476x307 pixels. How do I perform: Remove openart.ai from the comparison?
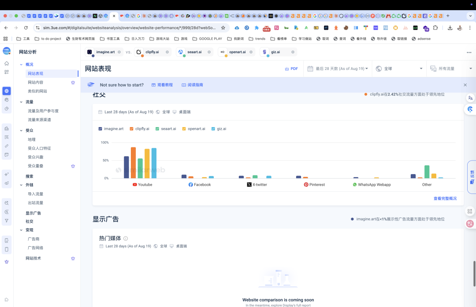click(x=251, y=52)
